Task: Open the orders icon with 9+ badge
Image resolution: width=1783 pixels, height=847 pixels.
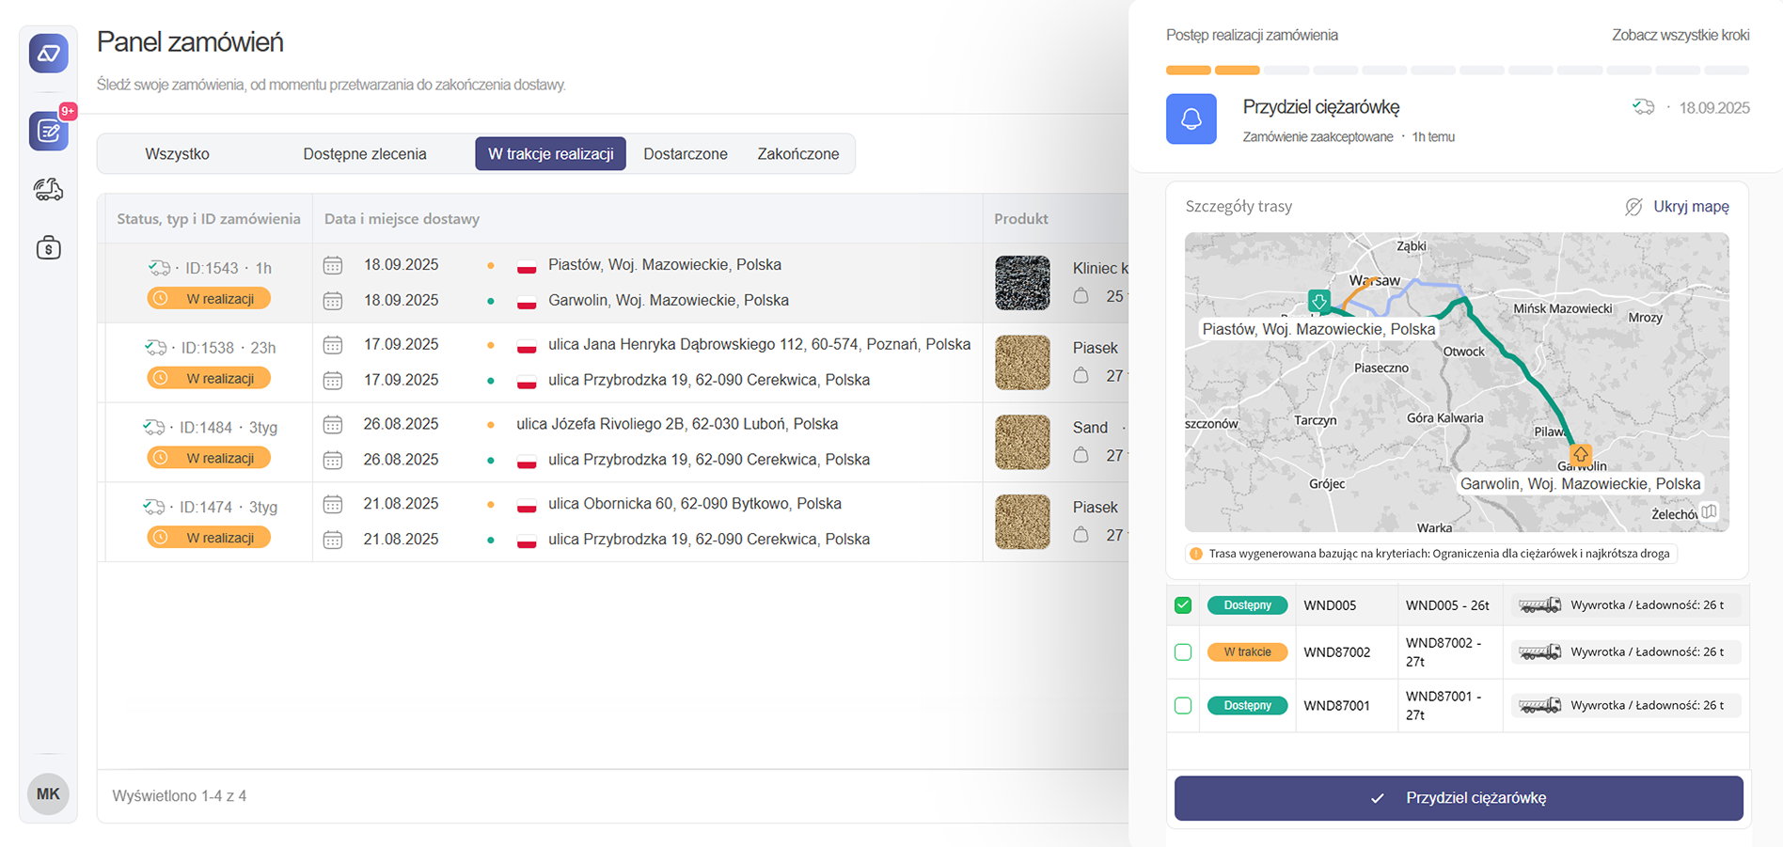Action: (48, 132)
